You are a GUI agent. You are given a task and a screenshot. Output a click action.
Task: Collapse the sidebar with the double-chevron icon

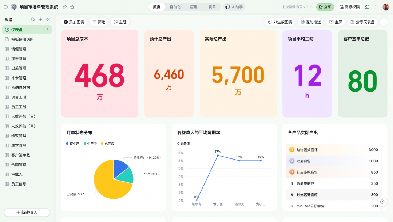coord(48,20)
